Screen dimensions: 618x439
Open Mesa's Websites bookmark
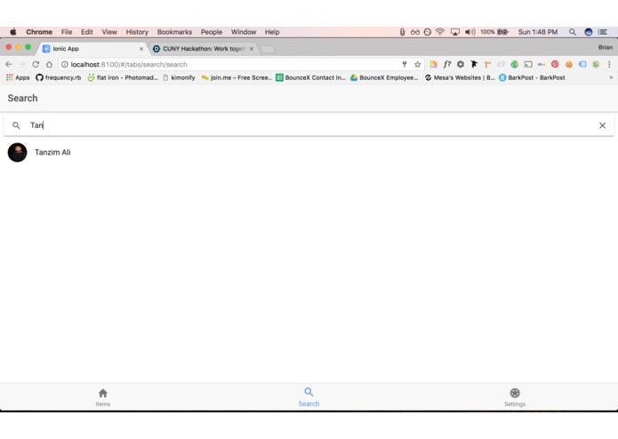click(x=460, y=77)
